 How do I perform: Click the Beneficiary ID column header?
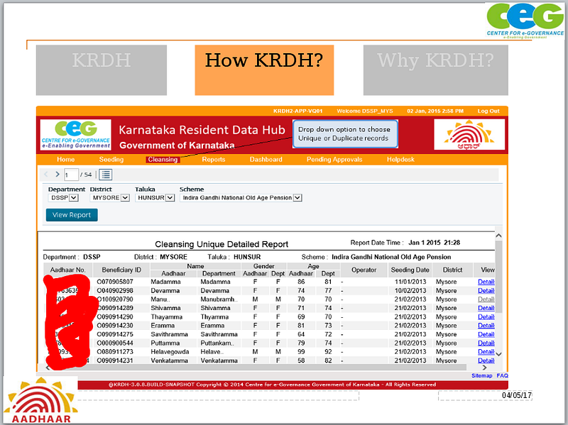121,270
